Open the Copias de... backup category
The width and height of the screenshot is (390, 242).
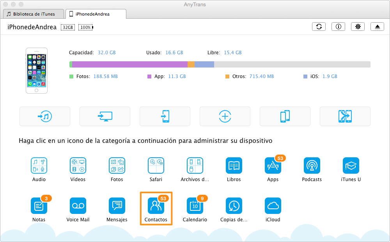[234, 206]
